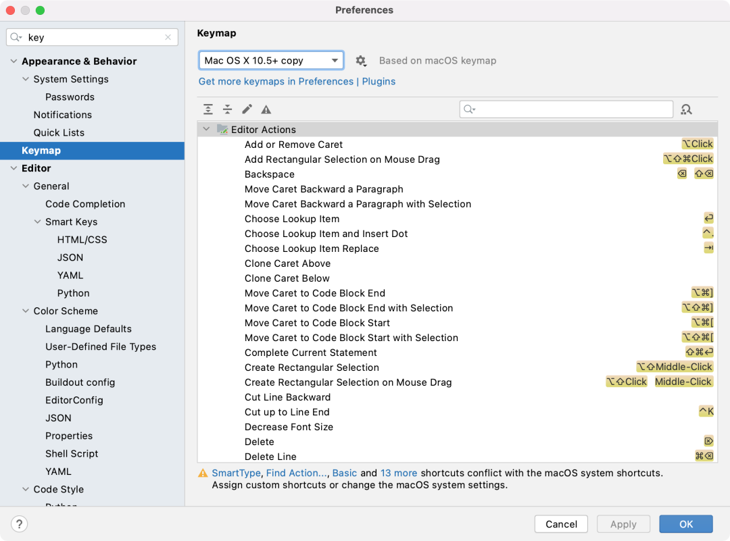730x541 pixels.
Task: Collapse the Smart Keys node
Action: pyautogui.click(x=38, y=222)
